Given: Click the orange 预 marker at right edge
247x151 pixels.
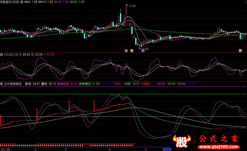Looking at the screenshot, I should click(x=240, y=51).
